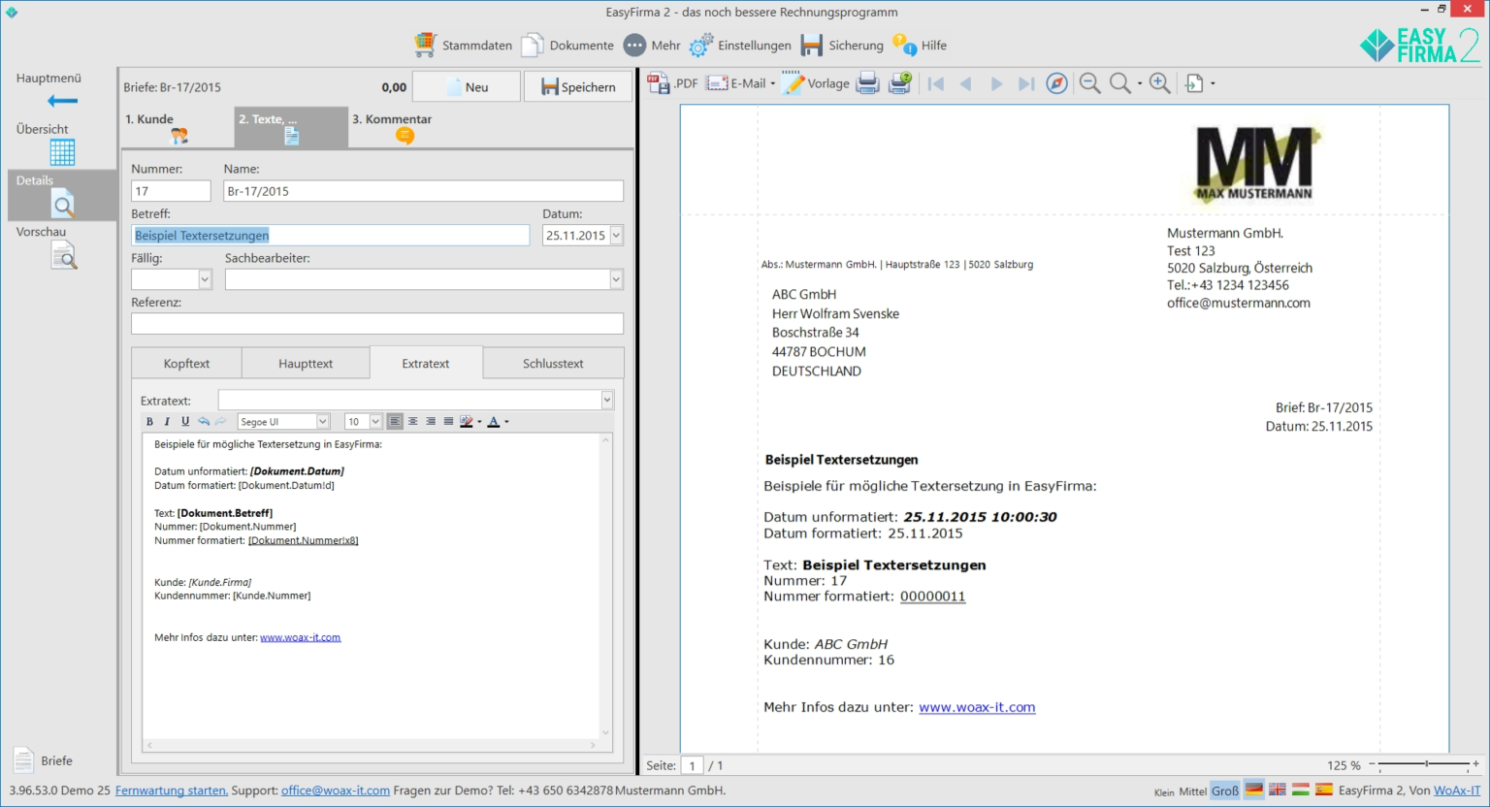Open the Sachbearbeiter dropdown list

pyautogui.click(x=616, y=280)
